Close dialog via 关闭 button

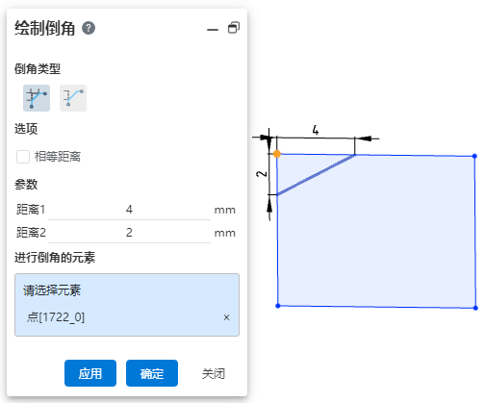click(214, 373)
